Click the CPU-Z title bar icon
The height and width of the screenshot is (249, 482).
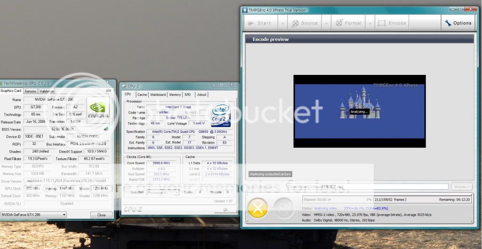124,86
